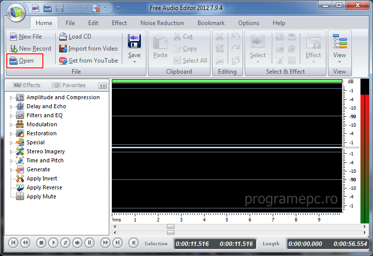Click selection start time 0:00:11.516 field
Screen dimensions: 373x256
192,244
